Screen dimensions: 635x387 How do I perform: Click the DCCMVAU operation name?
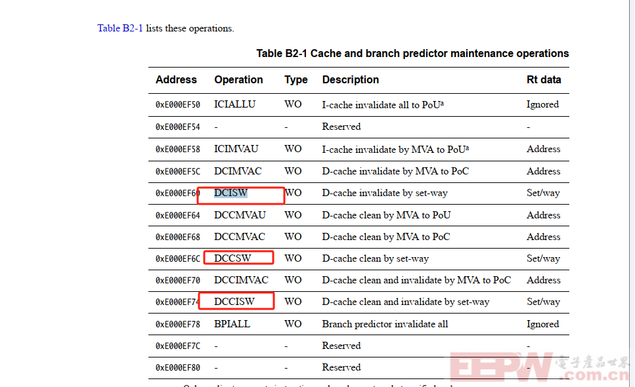240,215
